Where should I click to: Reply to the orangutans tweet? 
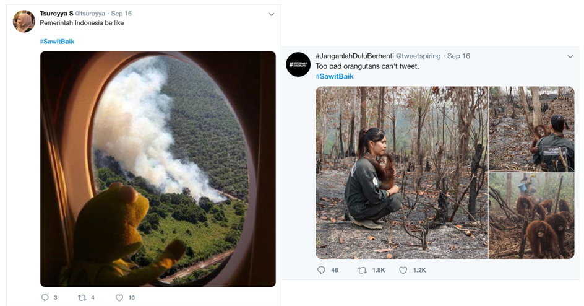[x=321, y=270]
